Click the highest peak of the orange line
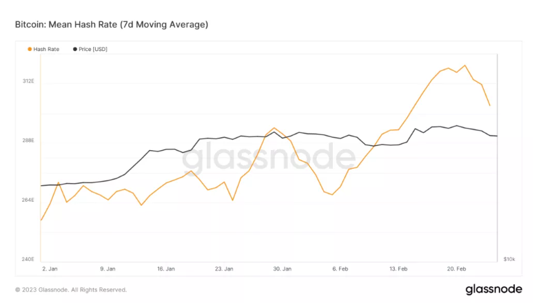This screenshot has height=305, width=534. (x=465, y=65)
